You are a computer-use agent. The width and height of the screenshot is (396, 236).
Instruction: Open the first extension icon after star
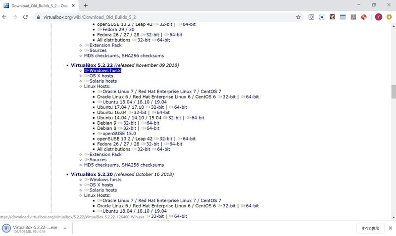coord(311,17)
